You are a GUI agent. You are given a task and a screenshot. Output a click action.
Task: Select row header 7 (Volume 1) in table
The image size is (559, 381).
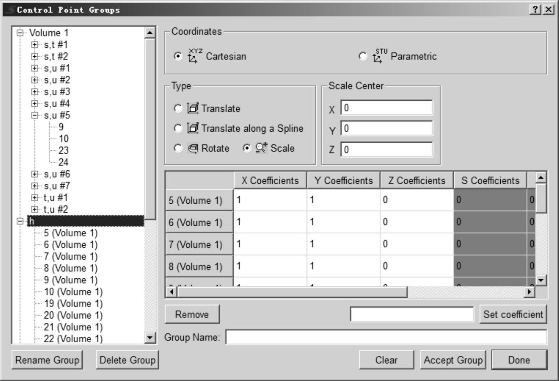click(x=199, y=244)
